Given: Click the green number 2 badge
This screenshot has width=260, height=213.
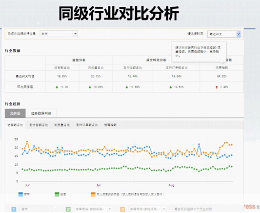Looking at the screenshot, I should point(68,209).
